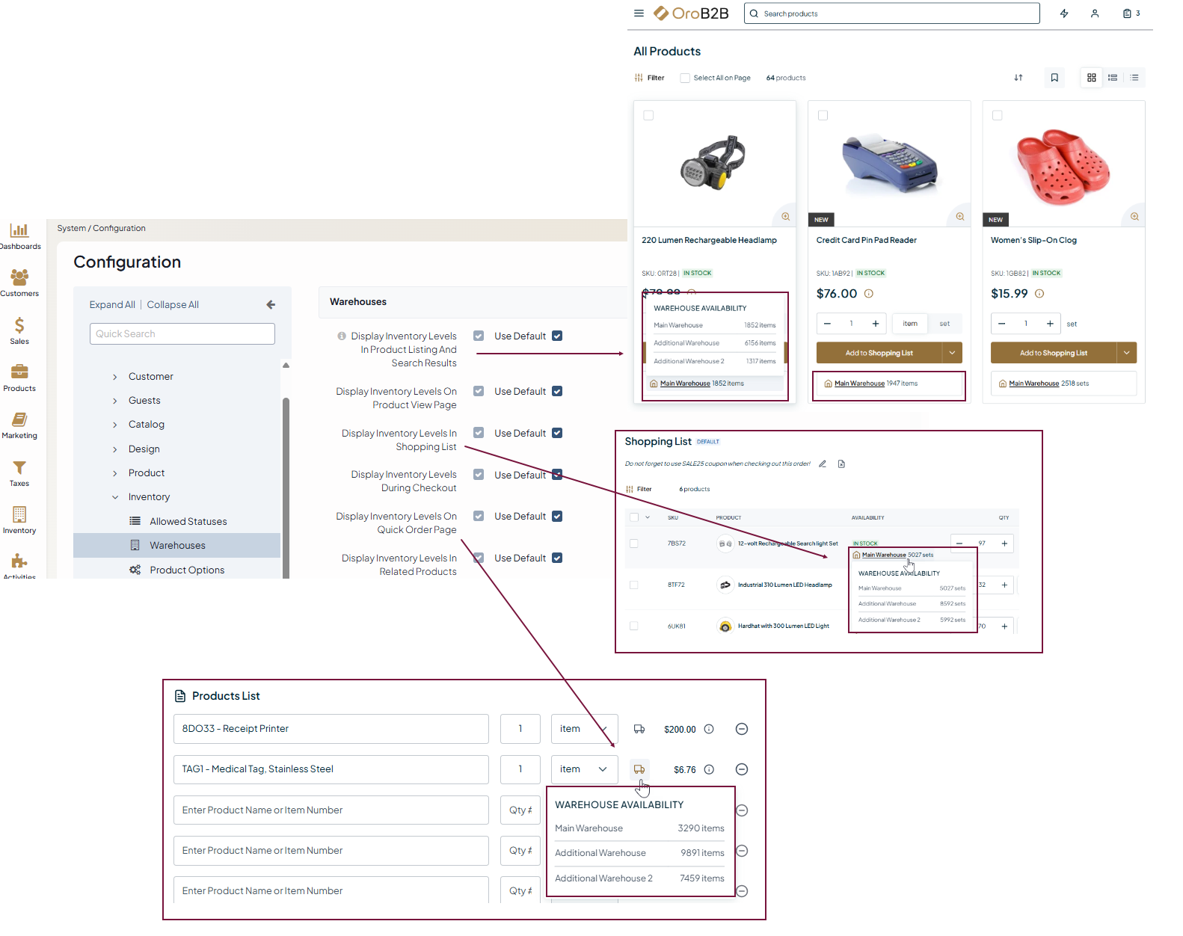The height and width of the screenshot is (936, 1183).
Task: Open Product Options configuration item
Action: pyautogui.click(x=187, y=570)
